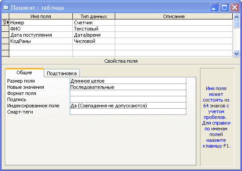Switch to the Общие tab
242x171 pixels.
point(24,72)
